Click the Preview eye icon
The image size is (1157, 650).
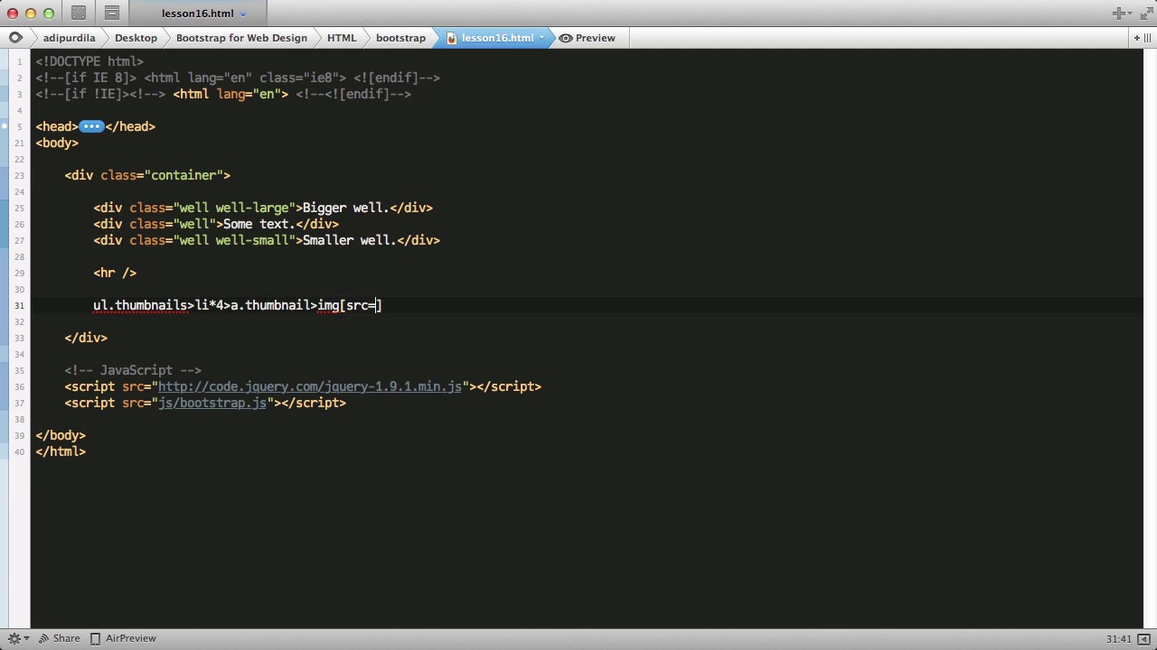565,38
